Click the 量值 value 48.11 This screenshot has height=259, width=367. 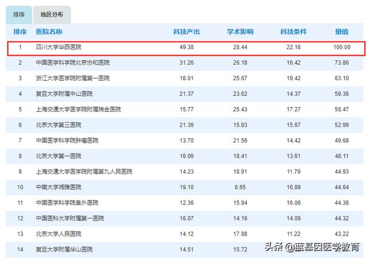(x=342, y=156)
